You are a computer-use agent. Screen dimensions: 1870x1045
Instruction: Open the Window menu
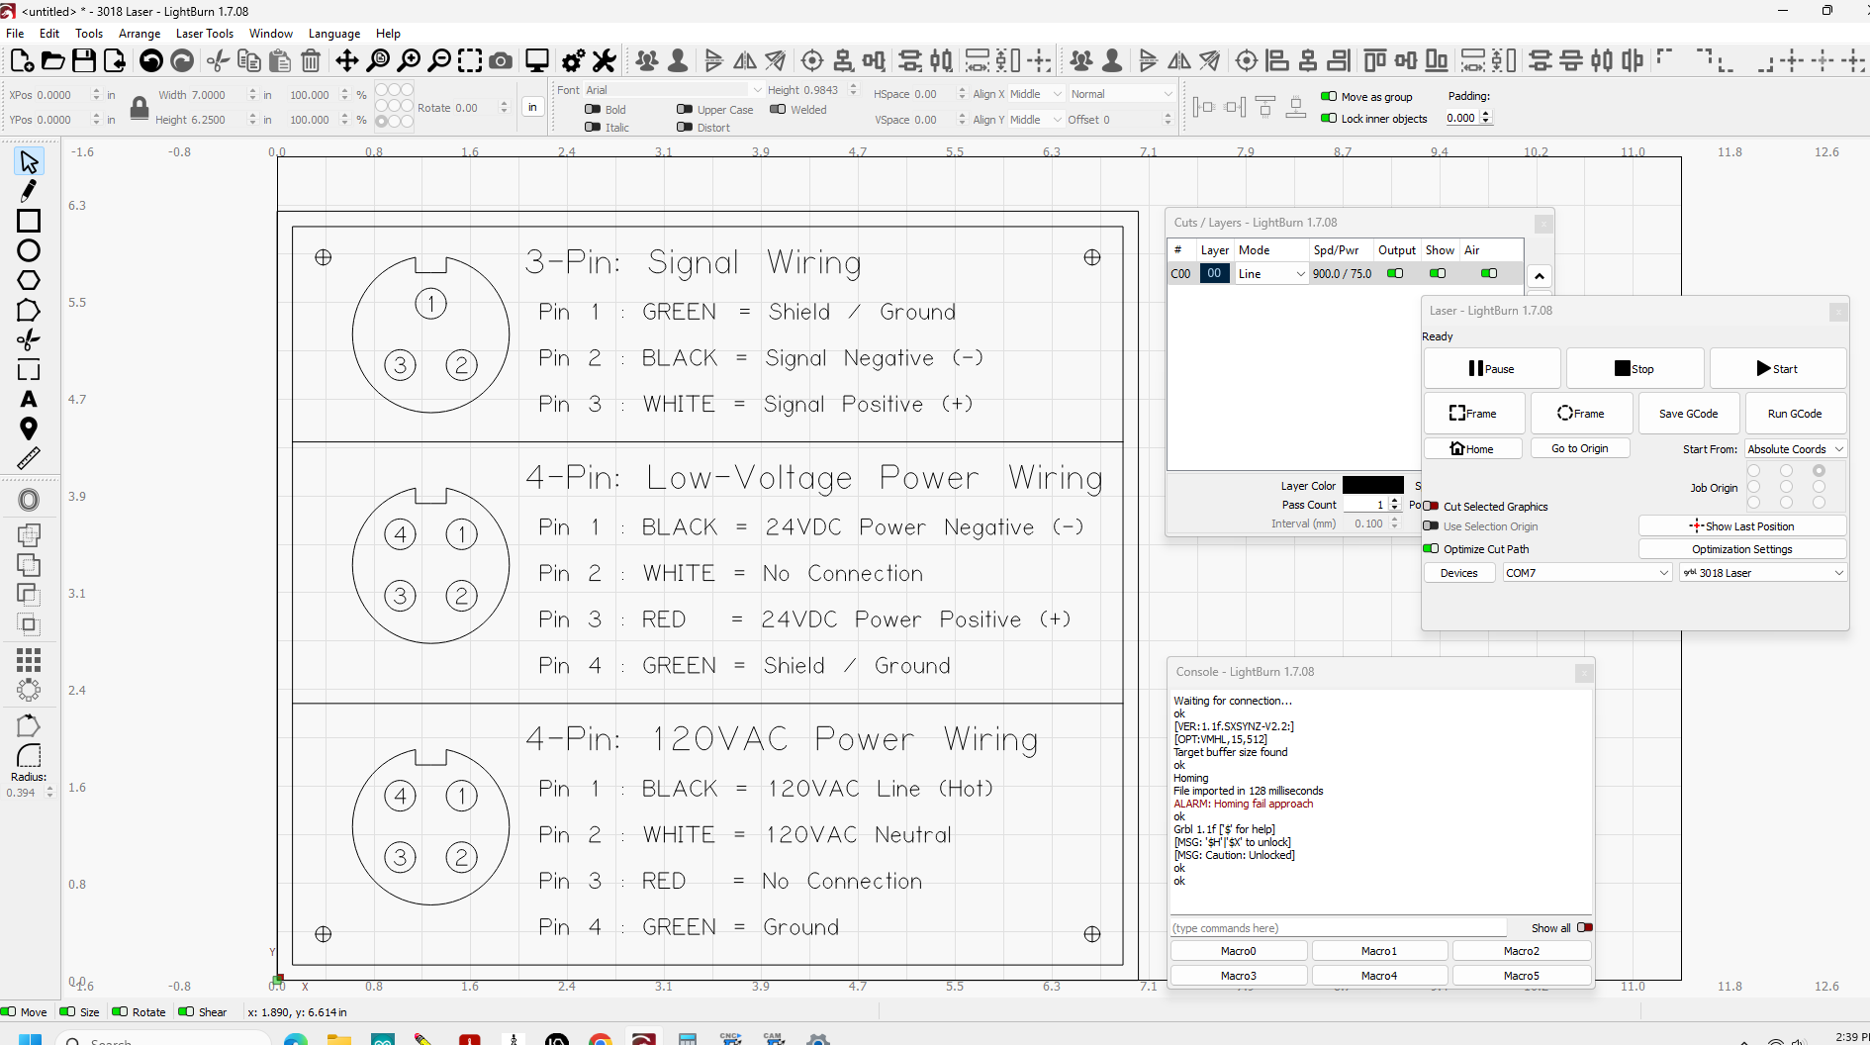coord(271,34)
